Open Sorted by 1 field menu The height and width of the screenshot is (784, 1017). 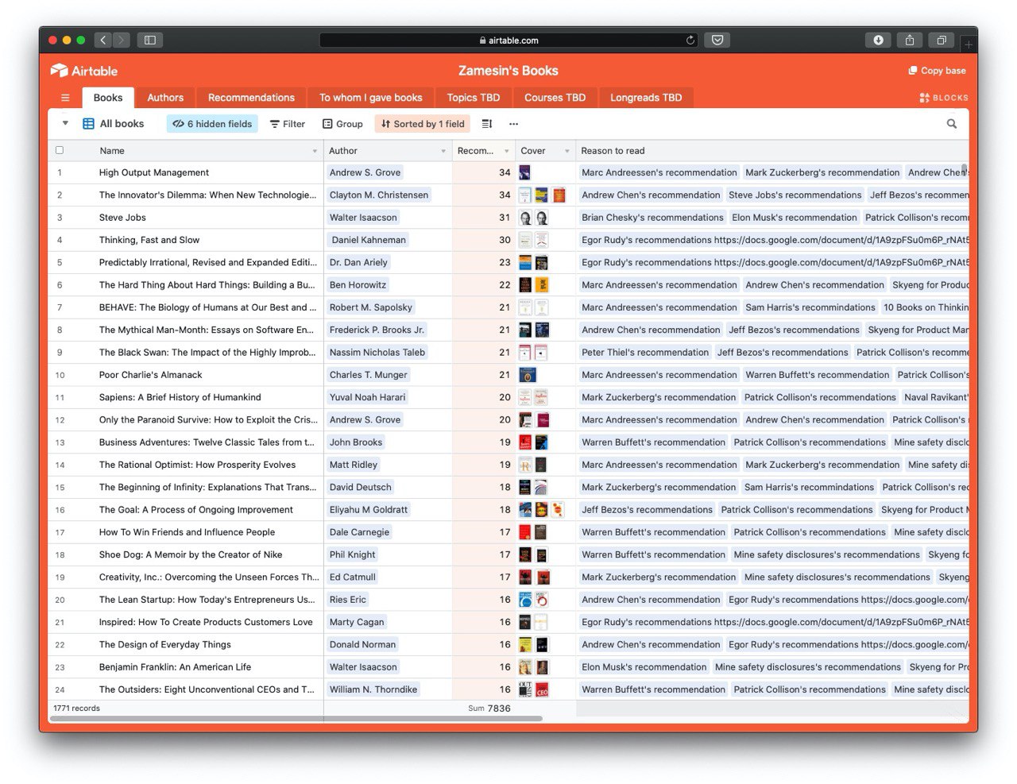[x=423, y=124]
